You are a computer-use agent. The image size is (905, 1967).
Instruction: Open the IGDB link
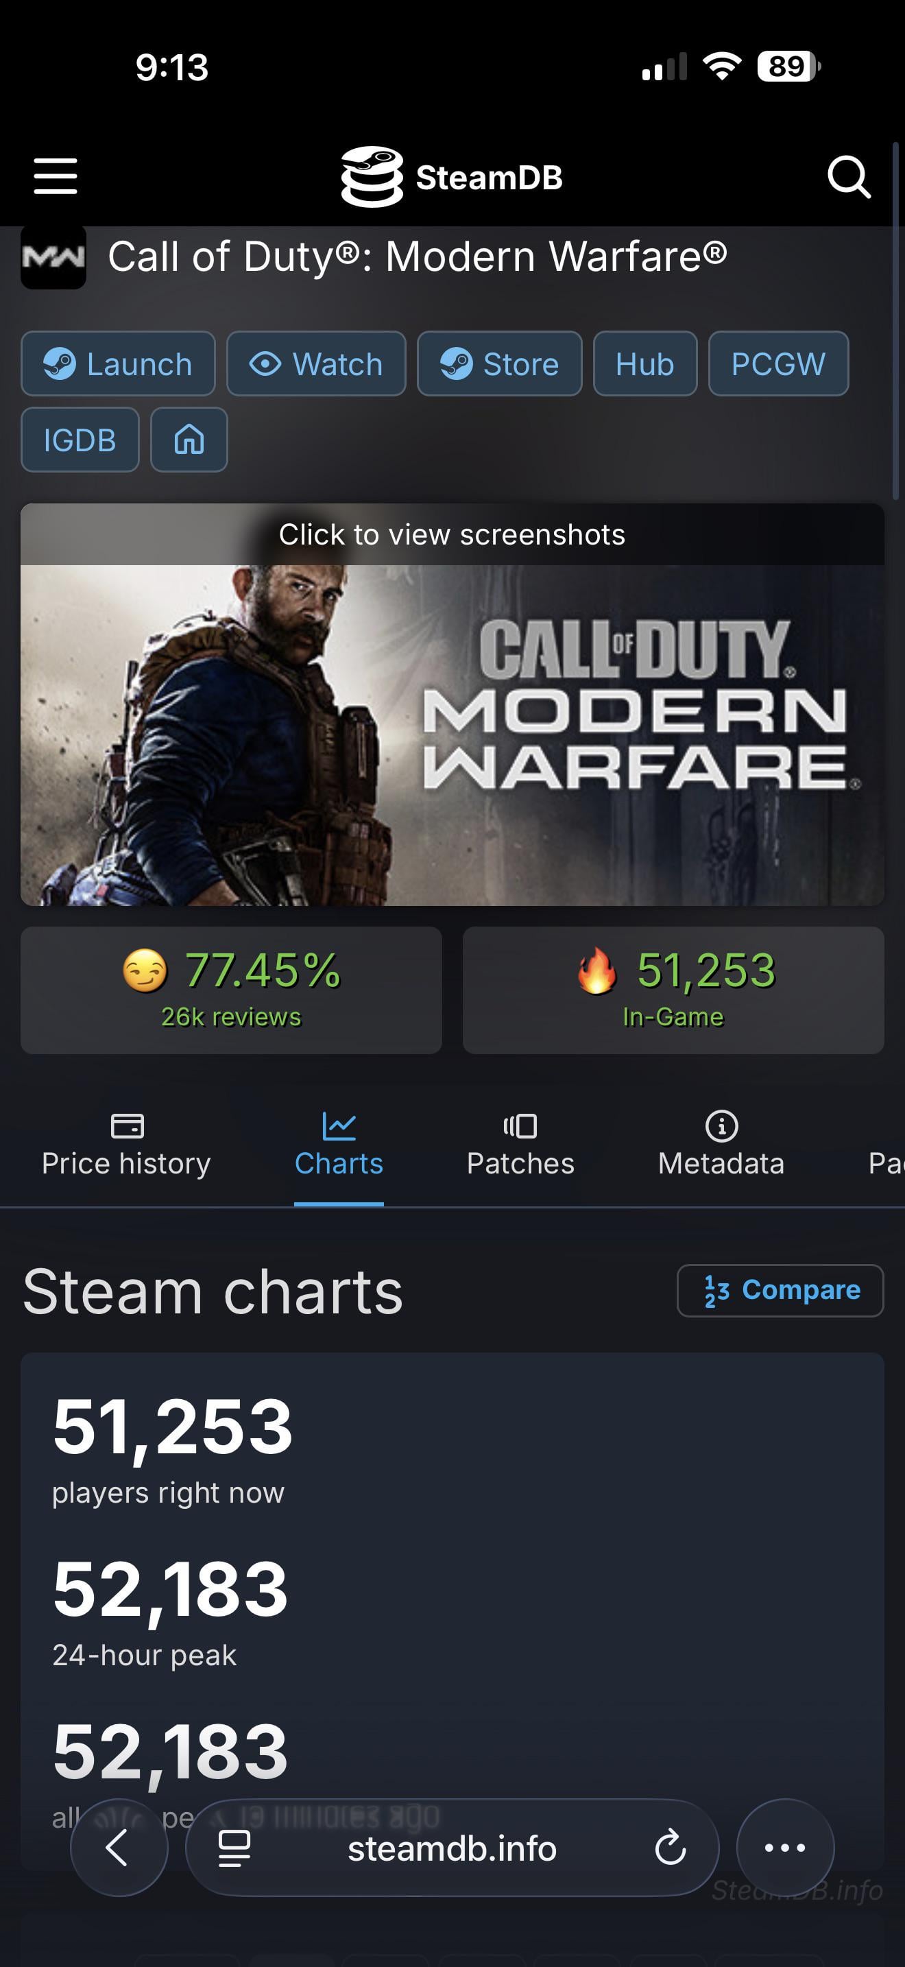coord(80,440)
